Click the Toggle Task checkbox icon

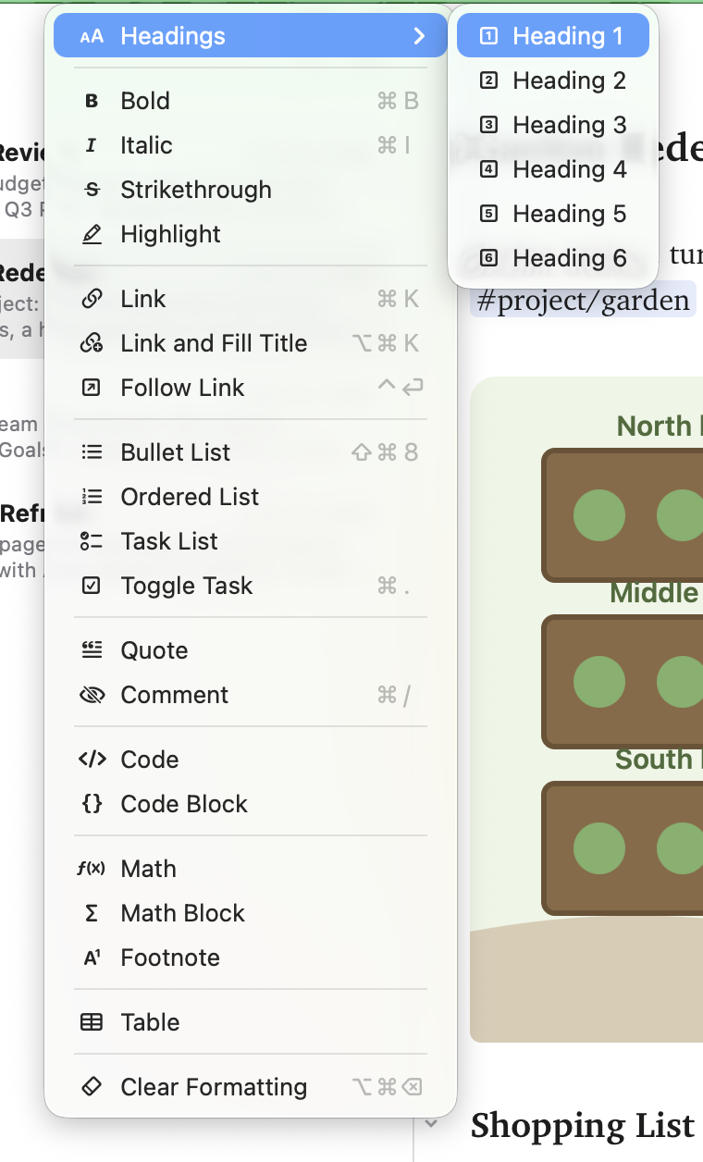click(92, 586)
